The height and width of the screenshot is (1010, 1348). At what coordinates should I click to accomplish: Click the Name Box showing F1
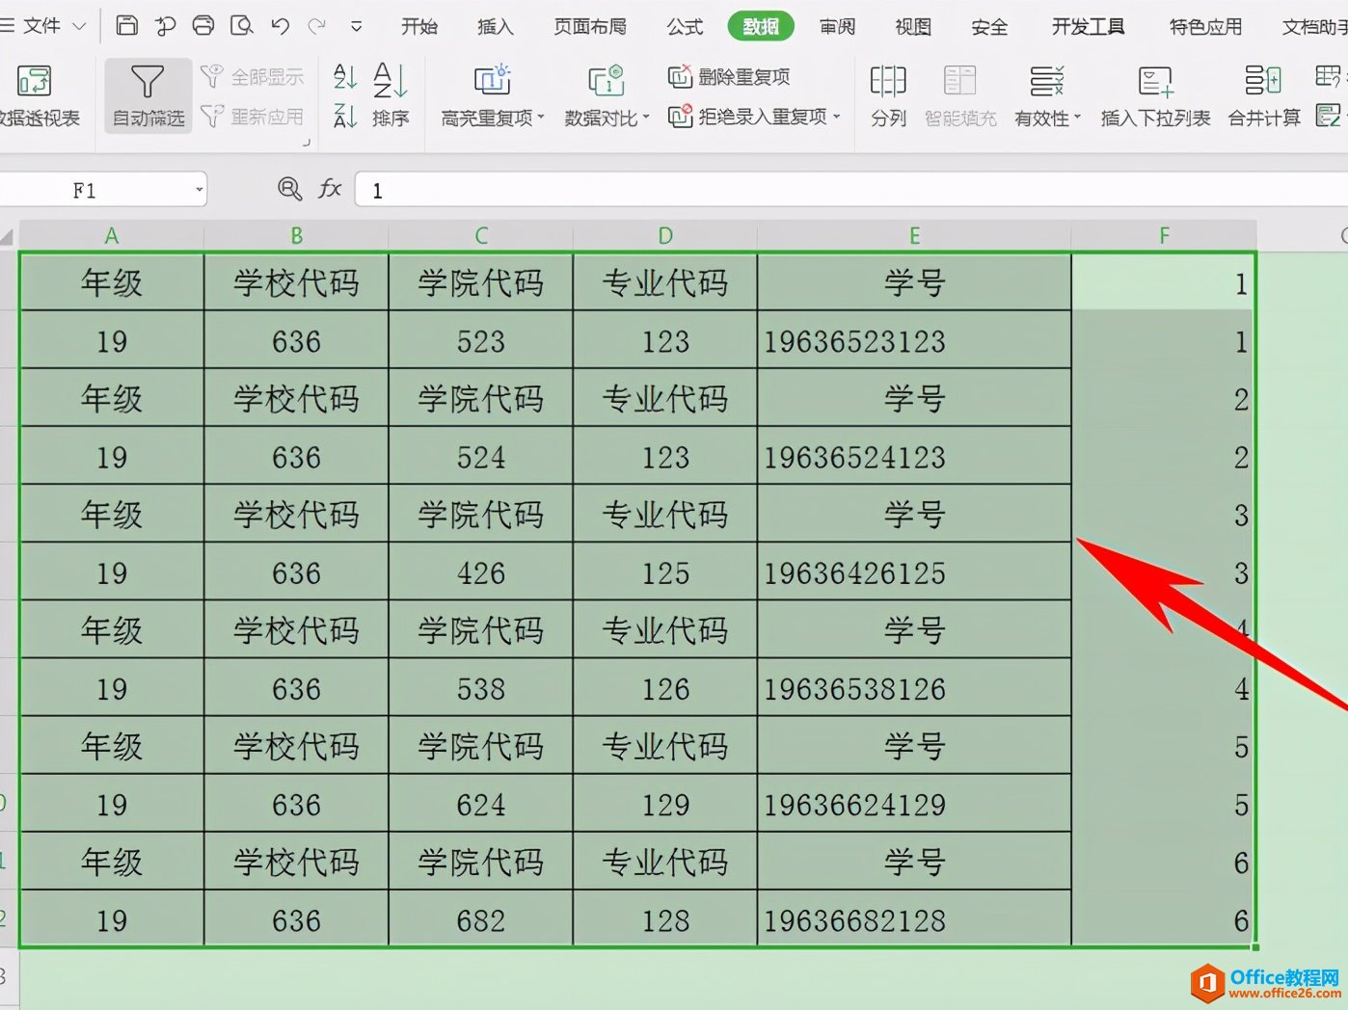coord(85,190)
